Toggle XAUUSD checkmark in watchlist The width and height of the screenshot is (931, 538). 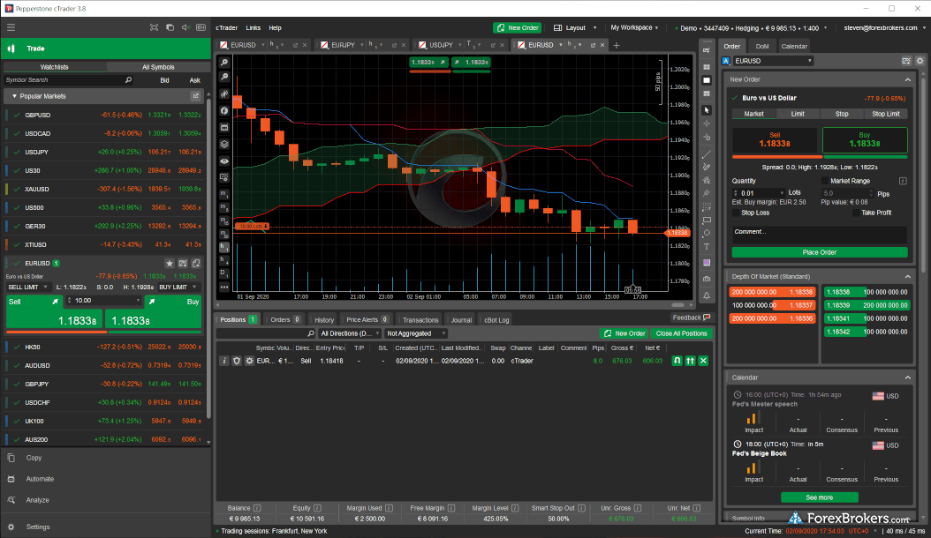click(17, 190)
